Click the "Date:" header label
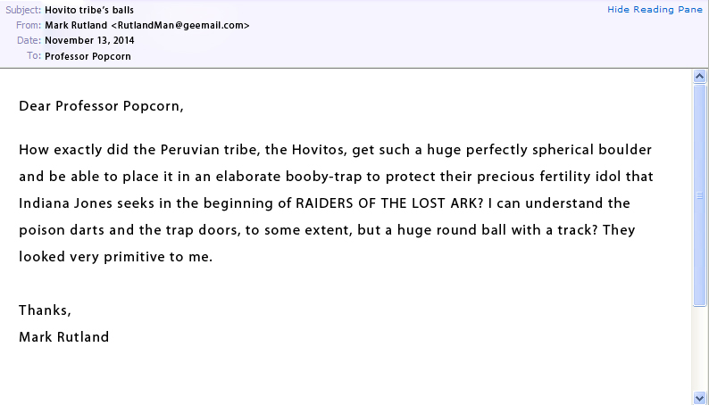 pyautogui.click(x=29, y=40)
